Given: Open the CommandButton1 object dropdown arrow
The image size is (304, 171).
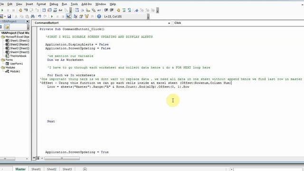Looking at the screenshot, I should [x=169, y=23].
